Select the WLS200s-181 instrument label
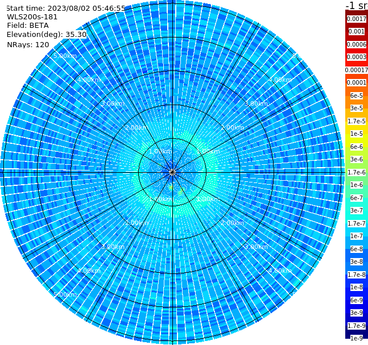 pyautogui.click(x=32, y=17)
